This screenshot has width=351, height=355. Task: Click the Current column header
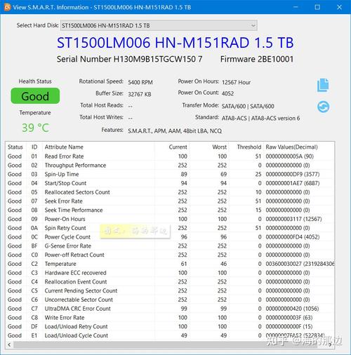[x=178, y=147]
